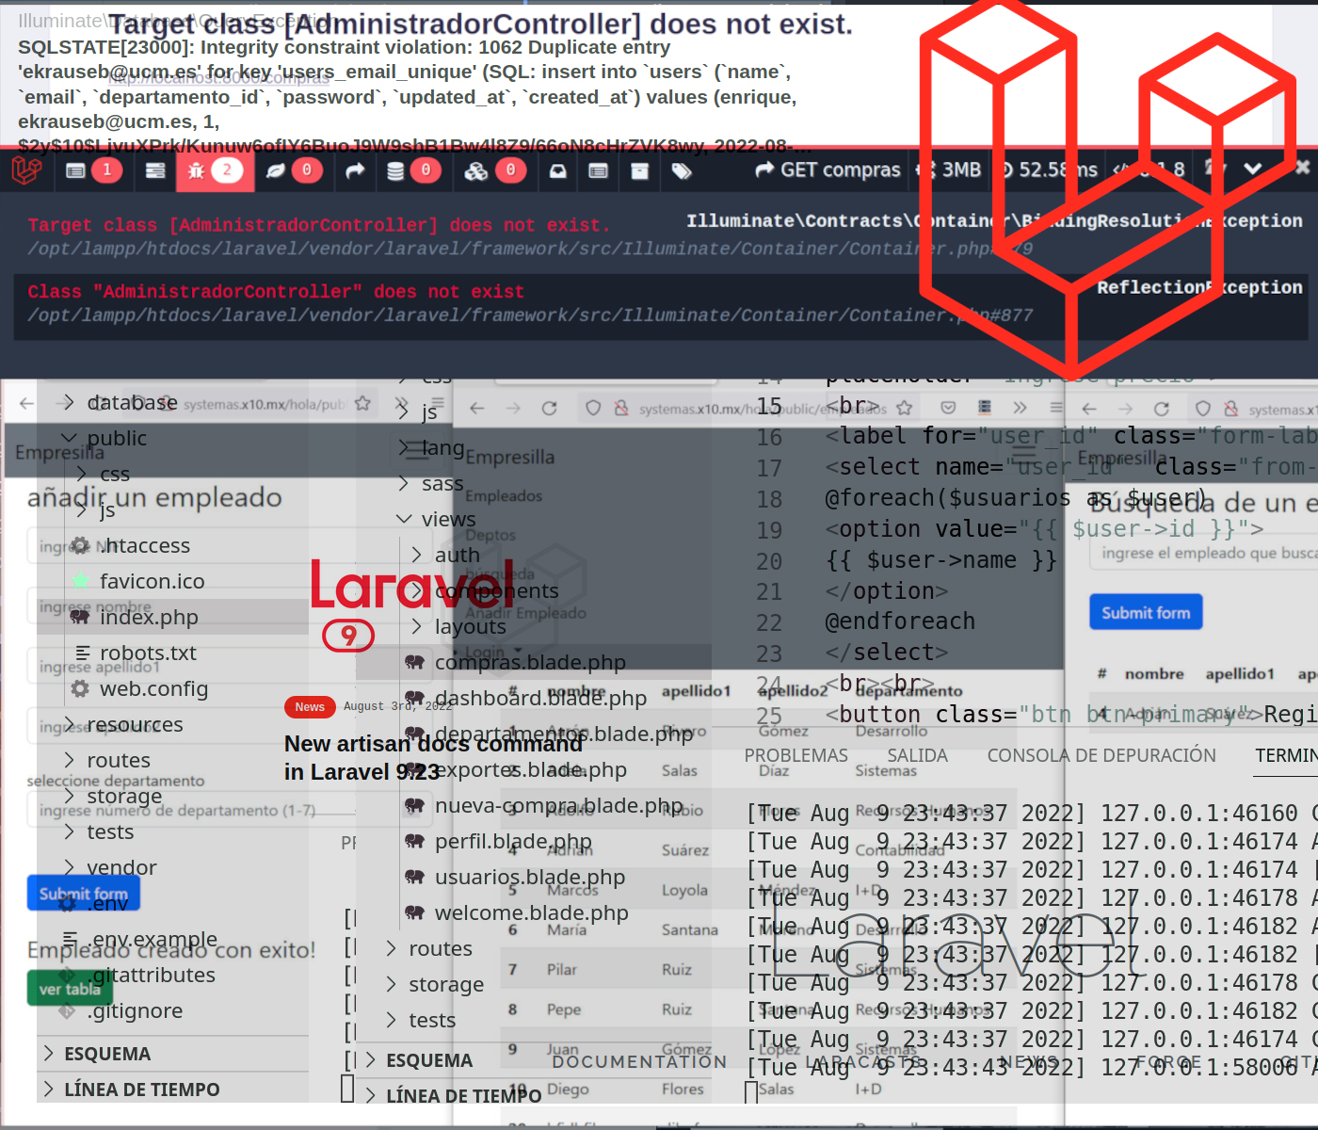1318x1130 pixels.
Task: Open the debugbar Route arrow icon
Action: pyautogui.click(x=355, y=170)
